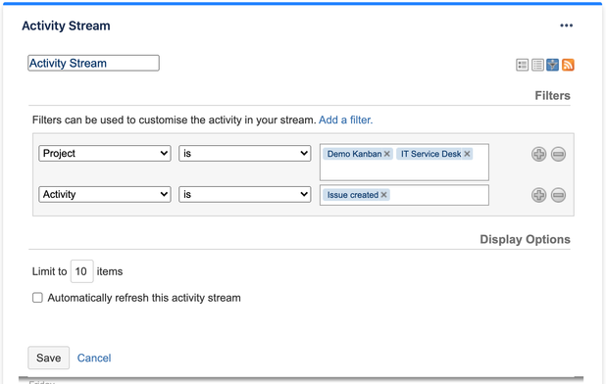Screen dimensions: 606x384
Task: Click the Save button
Action: [x=49, y=358]
